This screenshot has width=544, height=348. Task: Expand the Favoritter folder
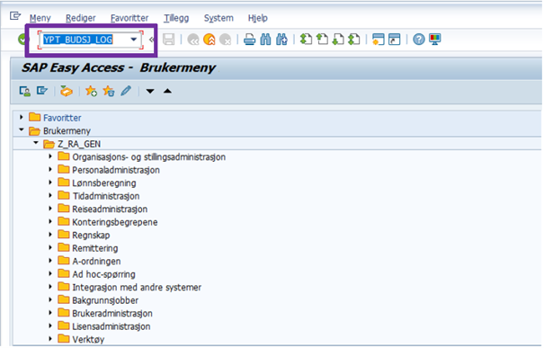(22, 117)
